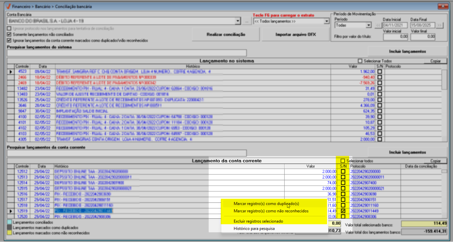Screen dimensions: 453x242
Task: Toggle 'Ignorar lançamentos da conta corrente' checkbox
Action: [x=9, y=41]
